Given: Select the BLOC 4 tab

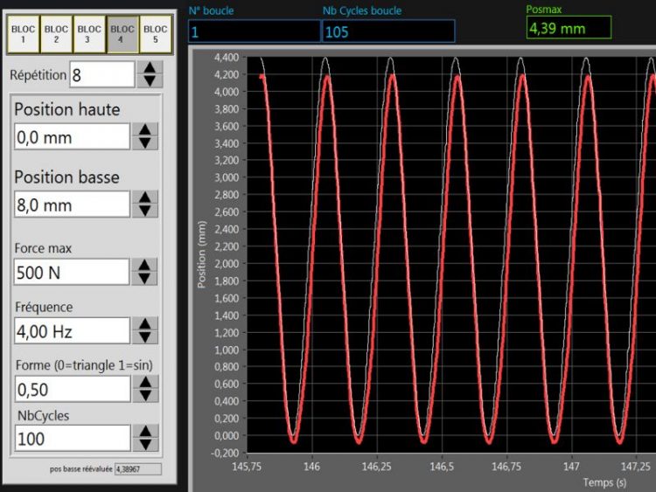Looking at the screenshot, I should coord(122,34).
